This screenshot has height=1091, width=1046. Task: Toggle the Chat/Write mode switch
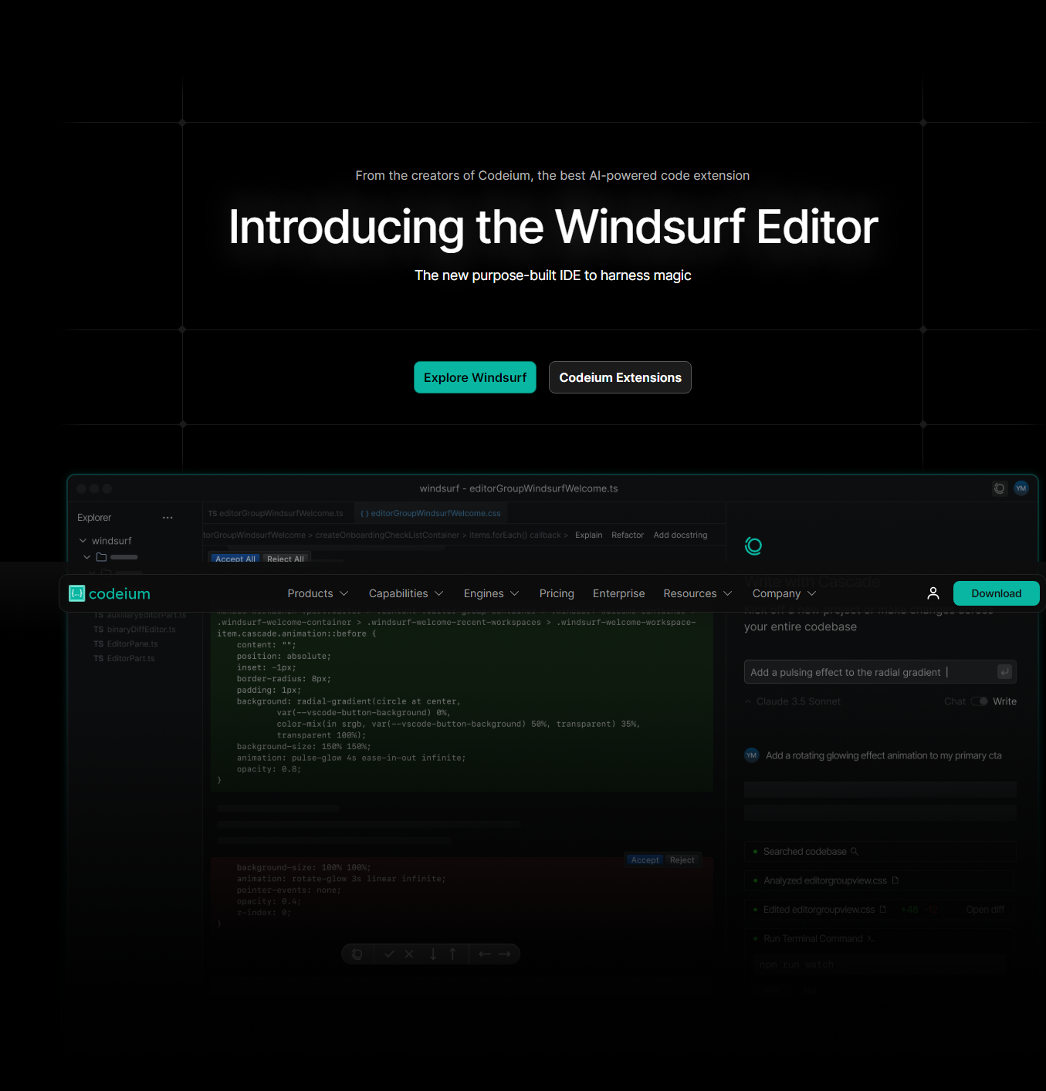pyautogui.click(x=980, y=701)
